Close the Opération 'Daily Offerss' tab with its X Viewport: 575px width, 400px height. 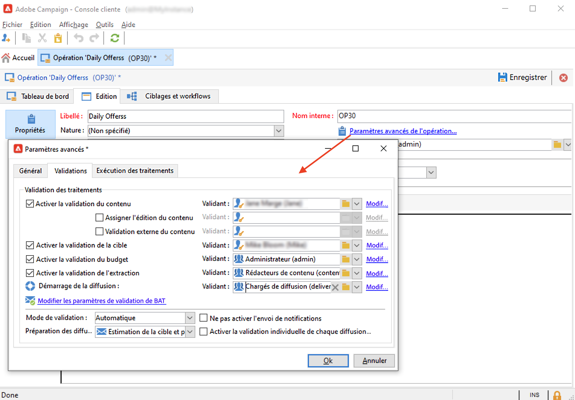pyautogui.click(x=168, y=58)
